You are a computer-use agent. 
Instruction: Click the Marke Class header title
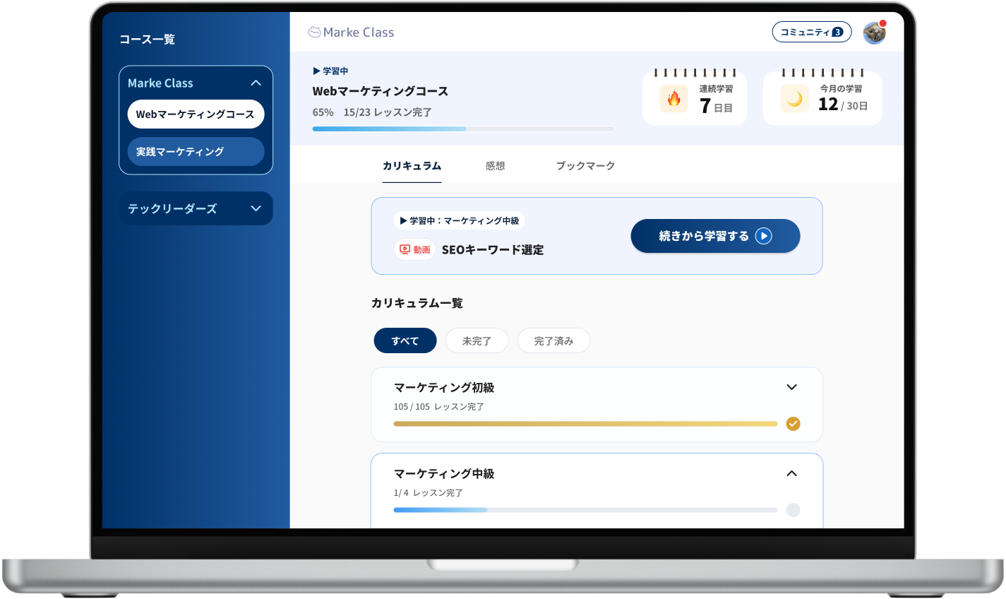pos(359,32)
